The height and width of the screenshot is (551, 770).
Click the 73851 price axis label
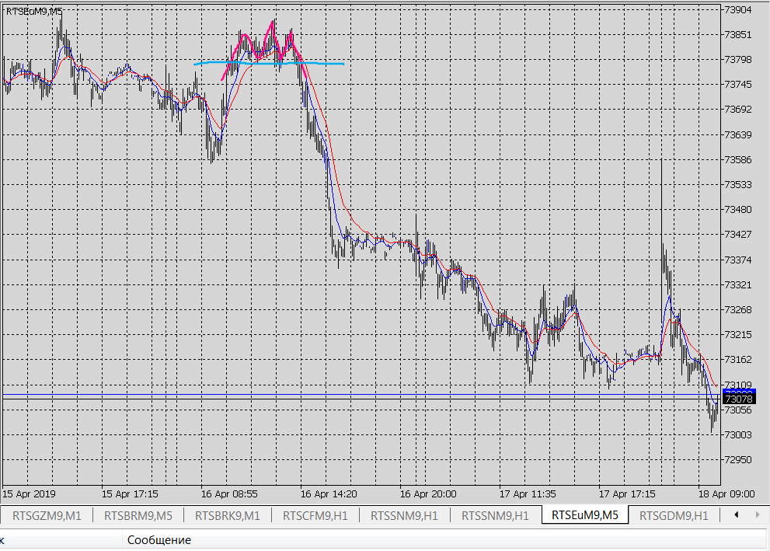738,35
